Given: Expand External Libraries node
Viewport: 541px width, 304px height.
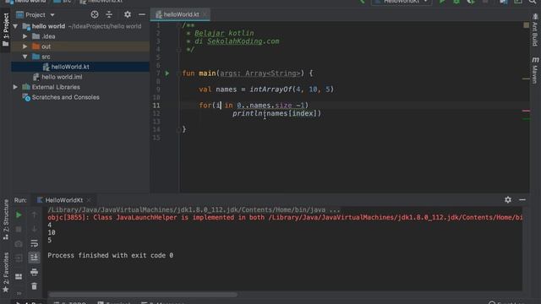Looking at the screenshot, I should coord(15,87).
